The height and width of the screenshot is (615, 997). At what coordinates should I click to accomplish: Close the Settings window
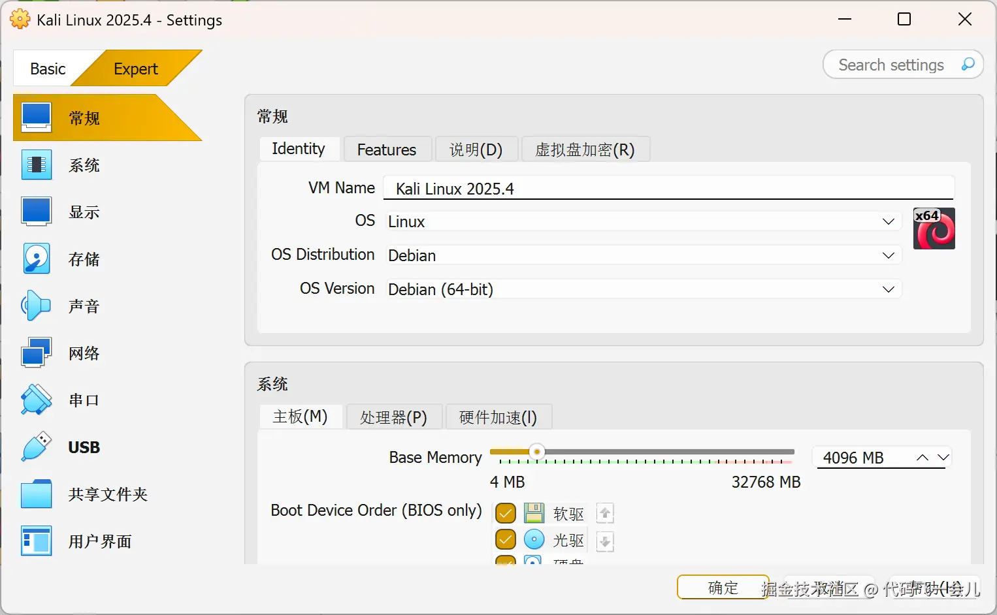click(x=965, y=20)
